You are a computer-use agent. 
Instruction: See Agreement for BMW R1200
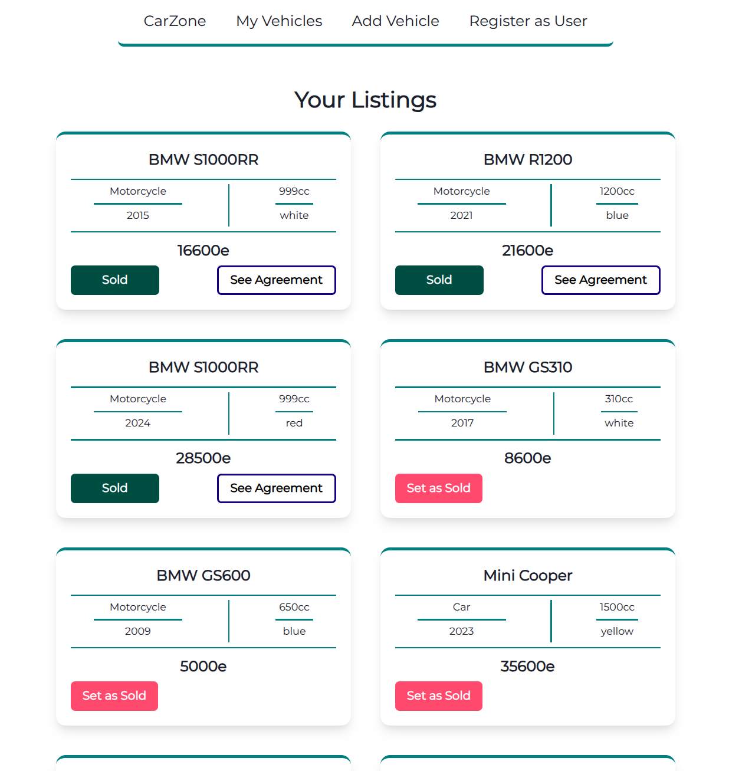(600, 280)
